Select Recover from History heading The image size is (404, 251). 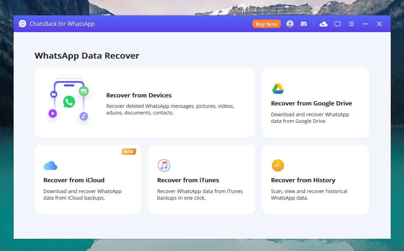coord(303,180)
